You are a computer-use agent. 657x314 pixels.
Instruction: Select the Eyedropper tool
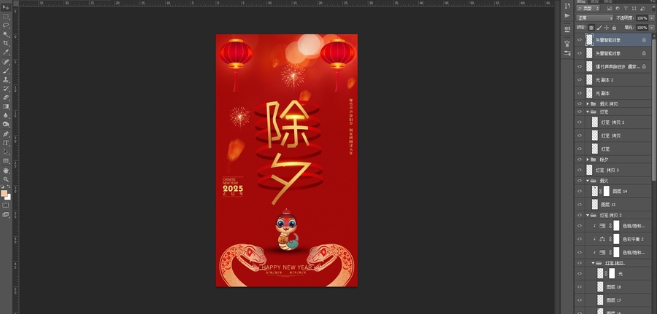(6, 52)
